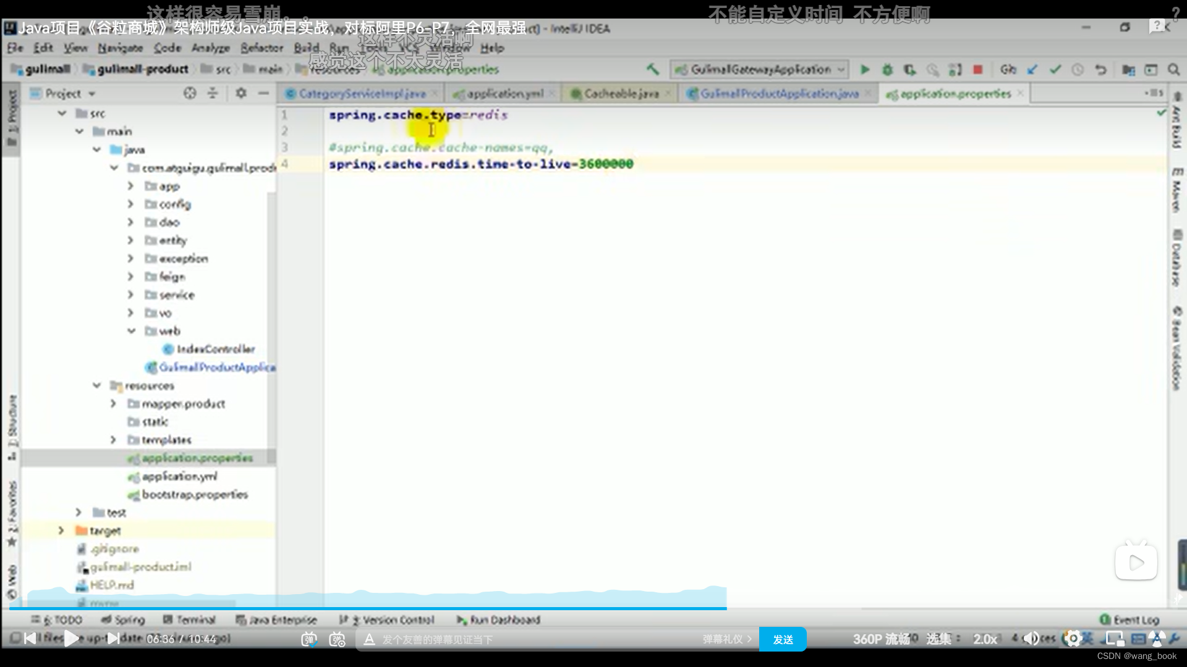Click the Run with Coverage icon
Viewport: 1187px width, 667px height.
pos(909,69)
